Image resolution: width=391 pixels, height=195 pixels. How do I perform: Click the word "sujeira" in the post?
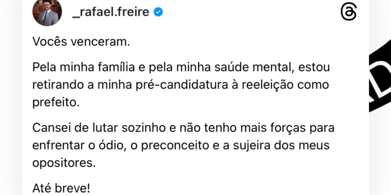(x=252, y=146)
